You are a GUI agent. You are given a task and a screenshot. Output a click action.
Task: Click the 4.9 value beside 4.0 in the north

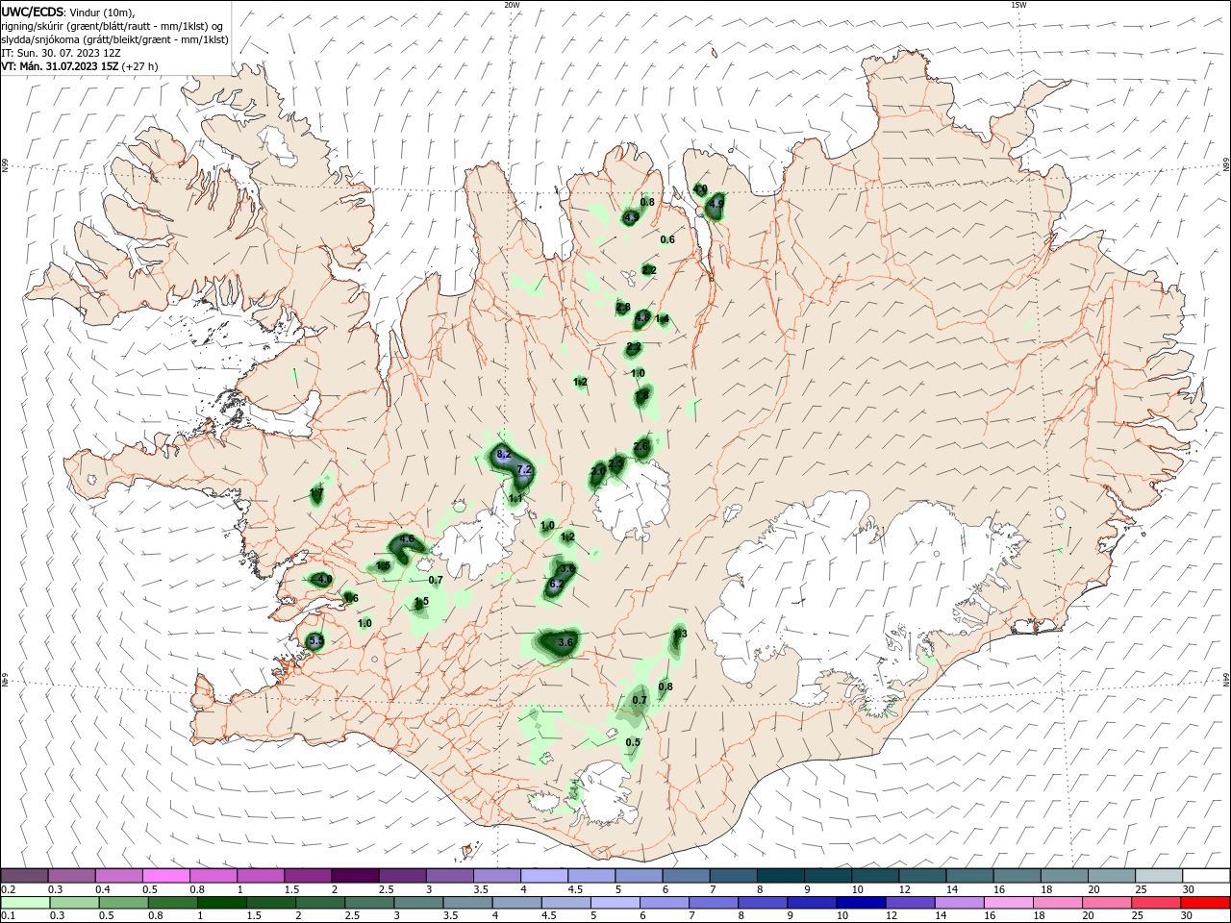click(716, 203)
